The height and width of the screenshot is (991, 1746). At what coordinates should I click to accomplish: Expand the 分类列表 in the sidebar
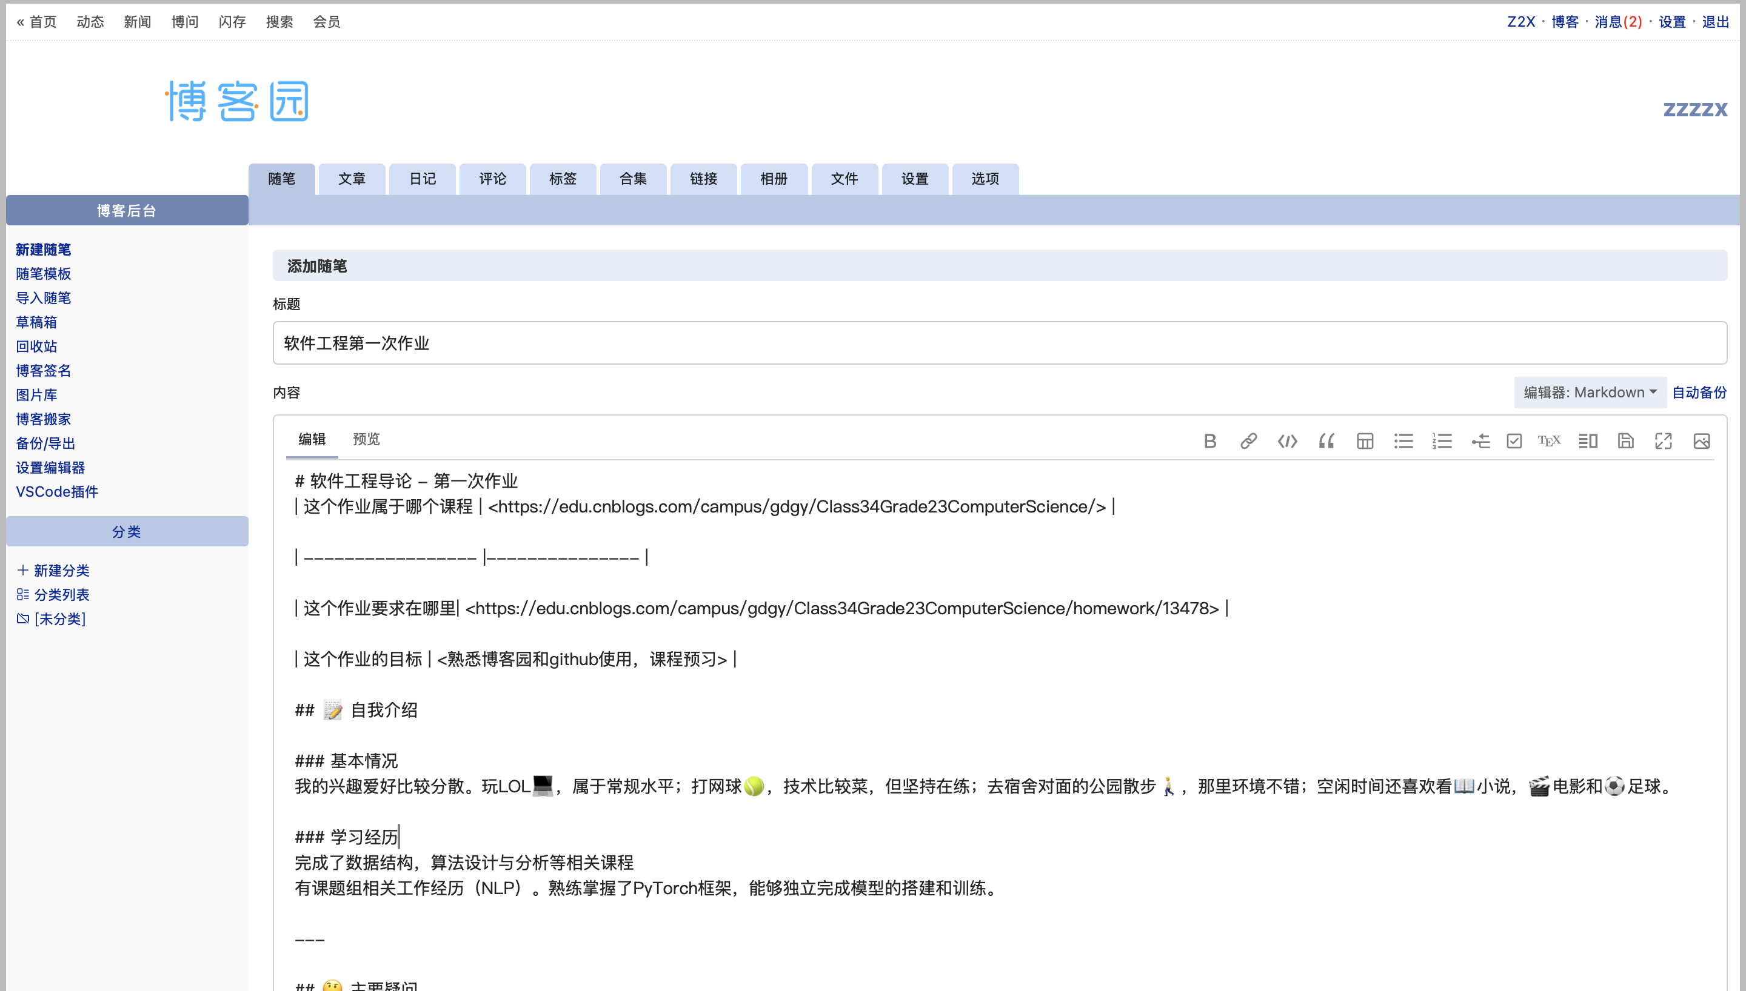(x=62, y=594)
